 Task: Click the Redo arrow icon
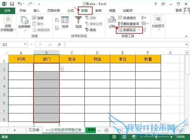(x=30, y=4)
